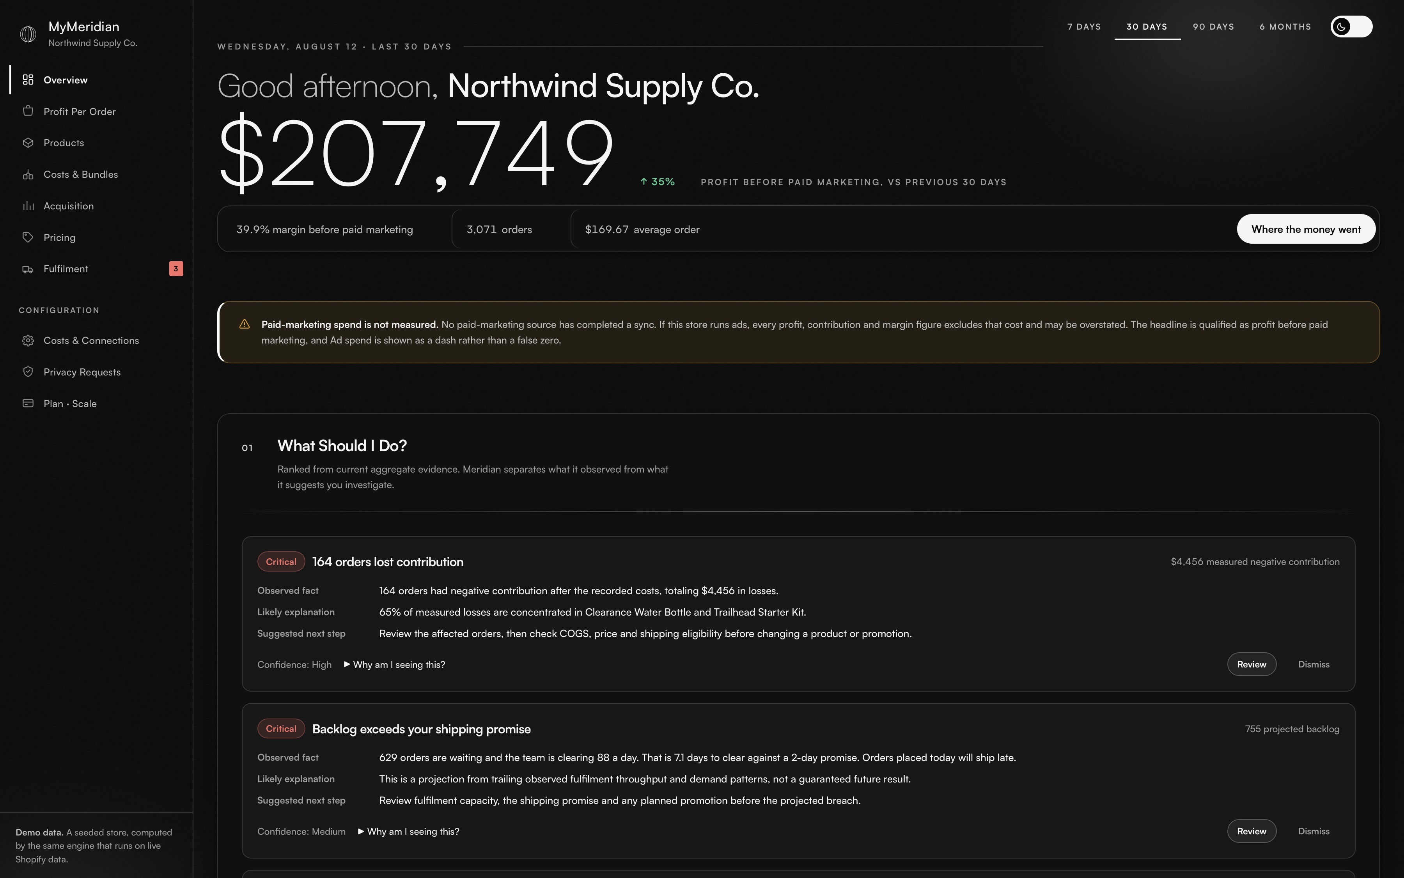
Task: Expand 'Why am I seeing this?' for backlog card
Action: coord(408,832)
